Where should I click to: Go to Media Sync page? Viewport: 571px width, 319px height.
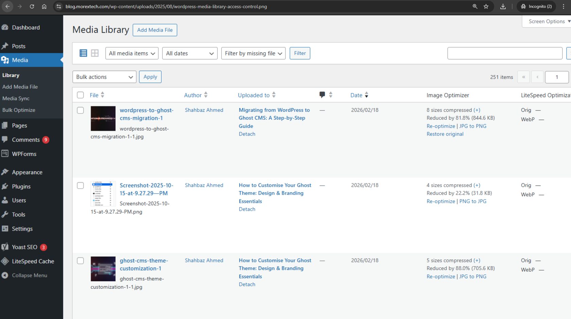[x=16, y=98]
